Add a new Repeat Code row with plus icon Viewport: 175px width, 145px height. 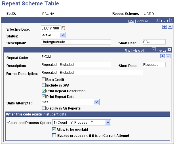(163, 56)
